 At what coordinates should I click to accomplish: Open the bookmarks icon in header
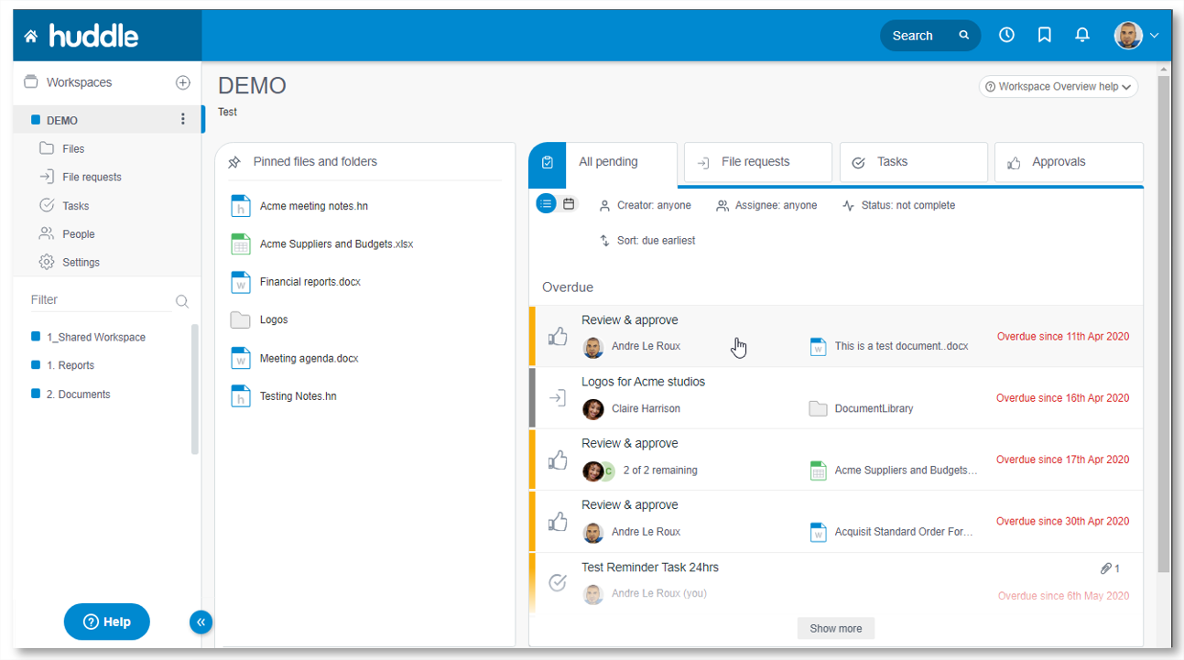point(1044,35)
